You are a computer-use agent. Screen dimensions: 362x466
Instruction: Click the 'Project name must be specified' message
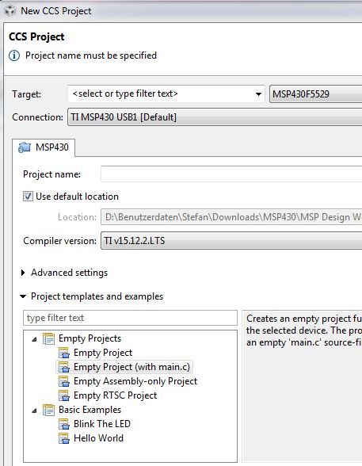(x=91, y=55)
